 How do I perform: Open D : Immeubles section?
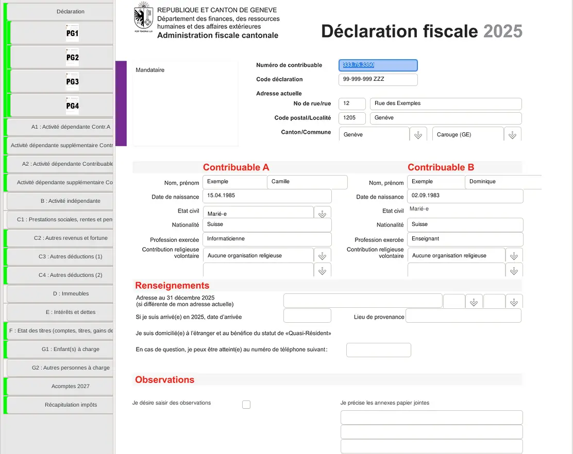[x=60, y=293]
